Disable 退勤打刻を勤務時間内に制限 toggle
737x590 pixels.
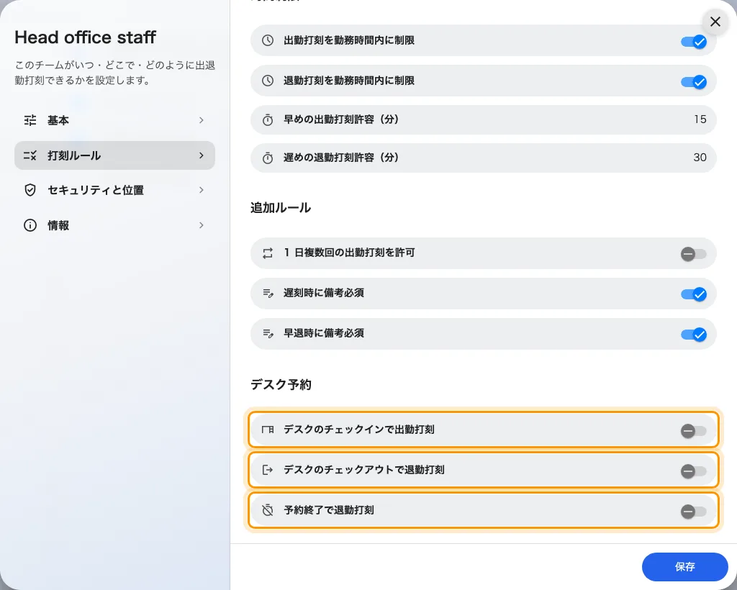coord(694,82)
